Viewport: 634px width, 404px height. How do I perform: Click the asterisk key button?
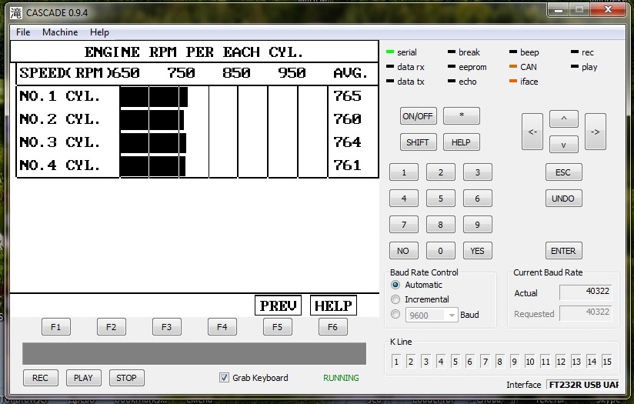(461, 116)
